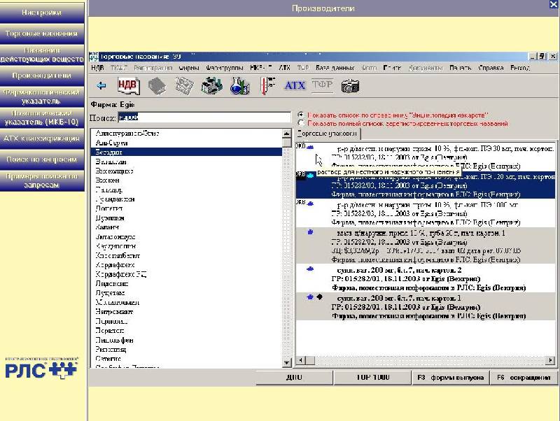560x421 pixels.
Task: Open the База данных menu
Action: click(x=335, y=68)
